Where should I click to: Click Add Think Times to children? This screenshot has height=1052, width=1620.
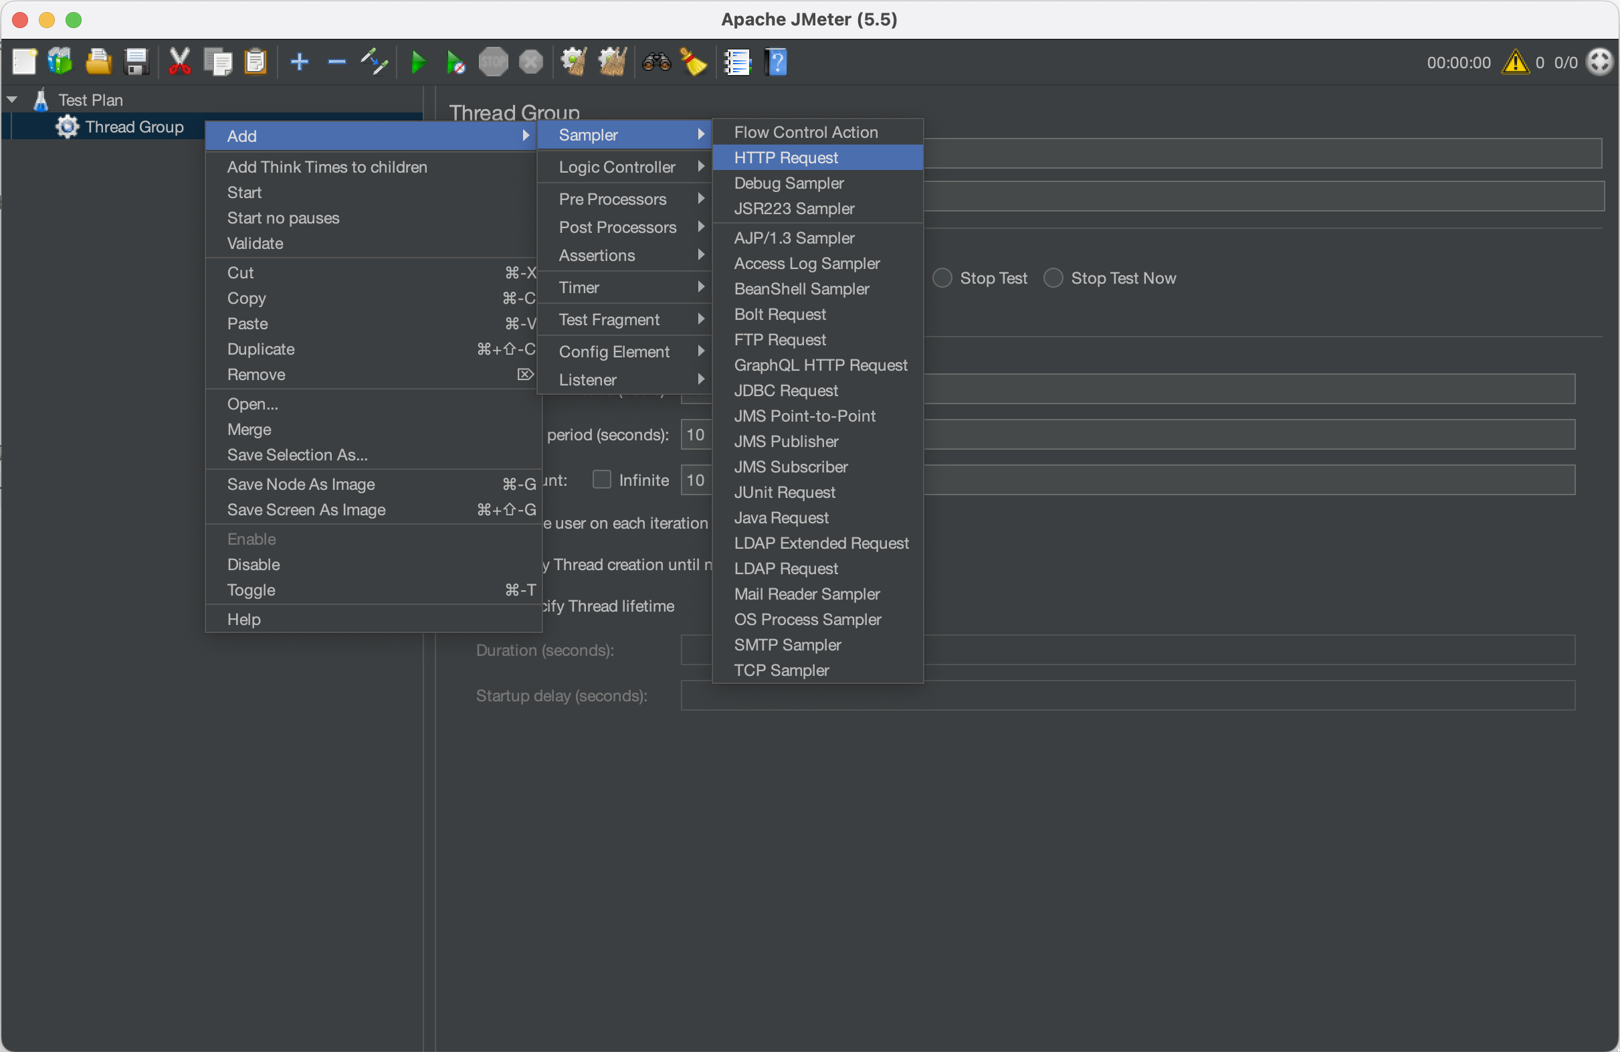click(x=374, y=167)
